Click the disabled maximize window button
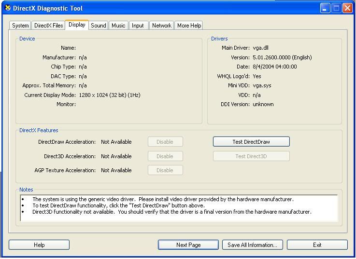 (x=336, y=8)
